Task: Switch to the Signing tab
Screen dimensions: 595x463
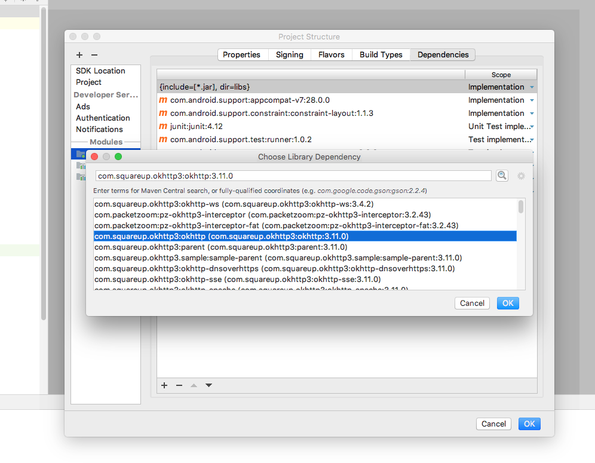Action: 290,54
